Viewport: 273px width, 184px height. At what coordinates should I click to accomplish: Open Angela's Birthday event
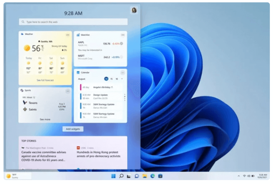(x=101, y=87)
